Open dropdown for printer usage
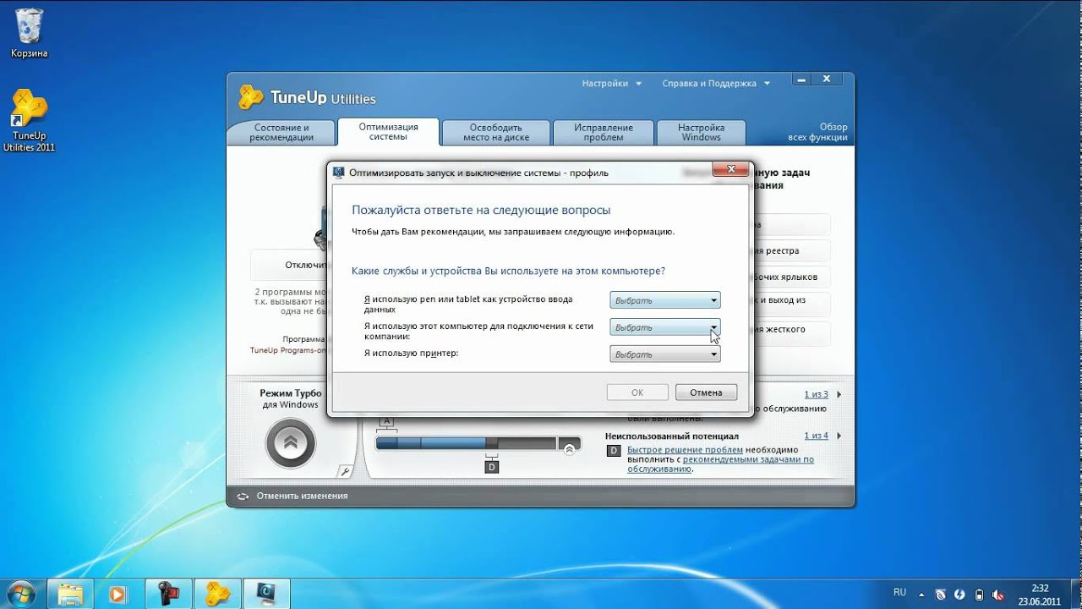 (664, 354)
